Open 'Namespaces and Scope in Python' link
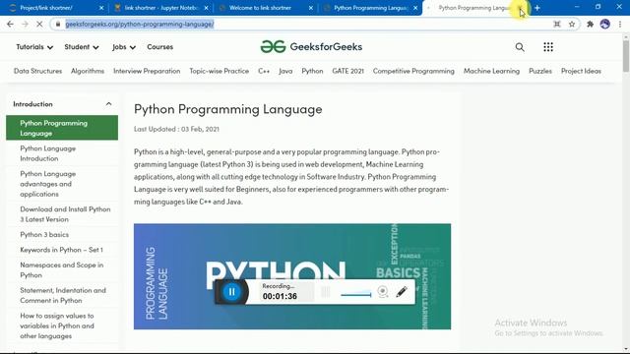The image size is (630, 354). [61, 270]
